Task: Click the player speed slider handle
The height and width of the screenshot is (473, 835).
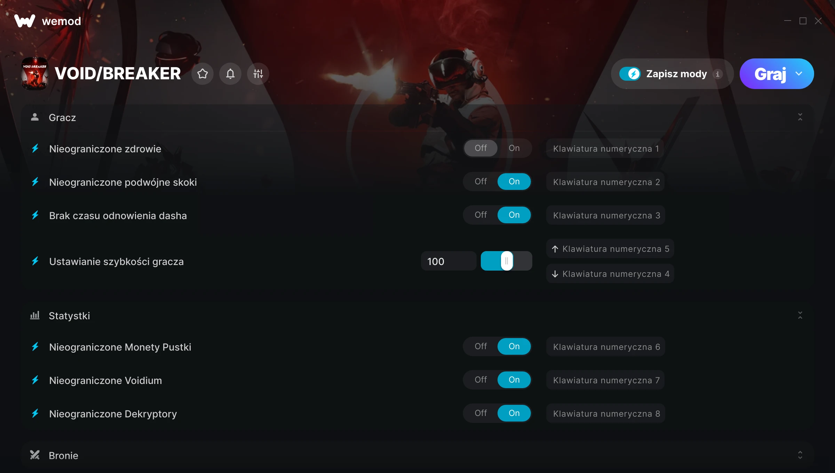Action: (x=507, y=261)
